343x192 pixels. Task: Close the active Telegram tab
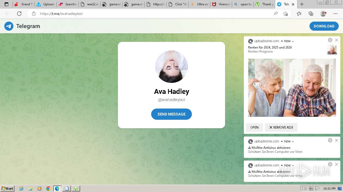[293, 4]
